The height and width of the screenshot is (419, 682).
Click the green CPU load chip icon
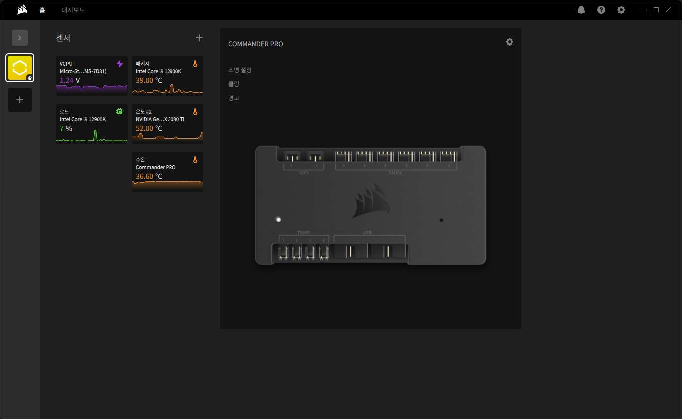point(120,112)
